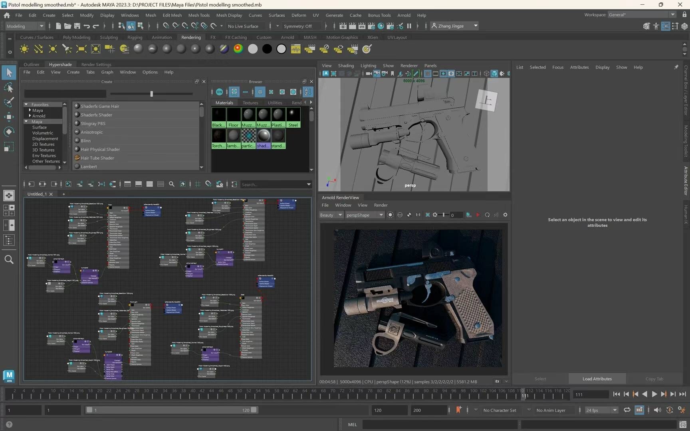This screenshot has height=431, width=690.
Task: Switch to the Textures tab in the browser
Action: [x=250, y=103]
